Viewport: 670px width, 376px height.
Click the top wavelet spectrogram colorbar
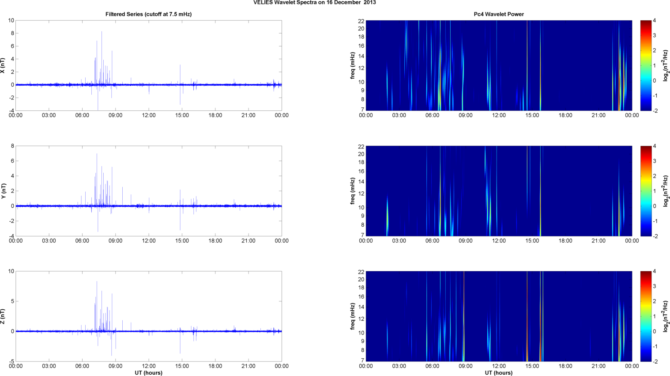(645, 65)
